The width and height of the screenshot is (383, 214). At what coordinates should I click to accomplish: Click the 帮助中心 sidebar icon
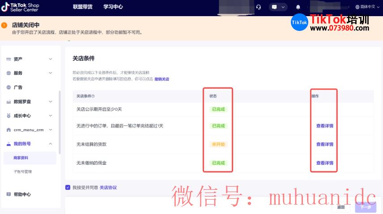(9, 194)
